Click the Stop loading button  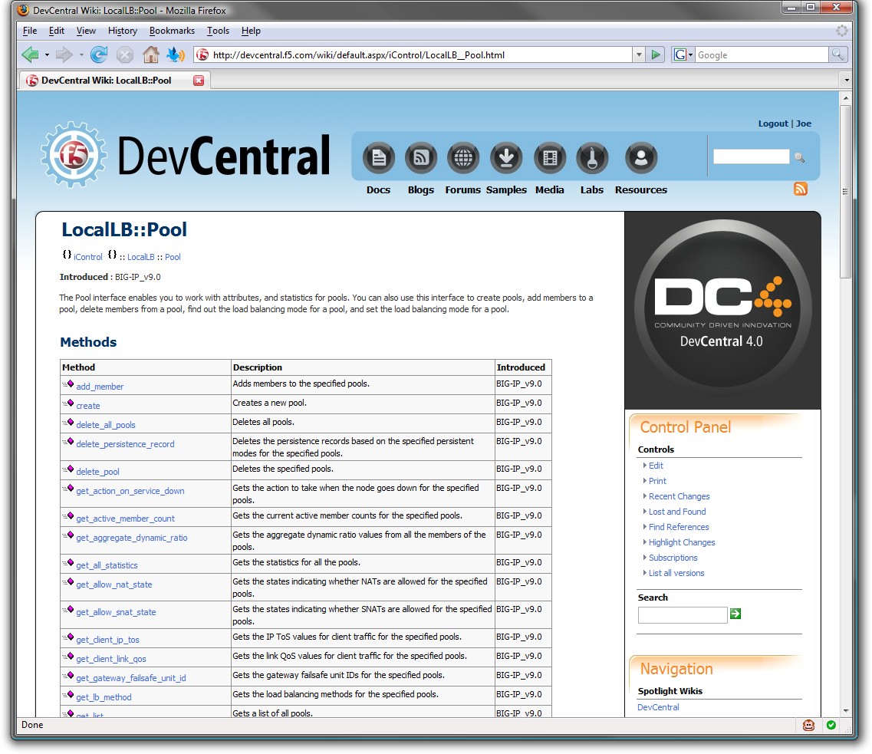(124, 54)
